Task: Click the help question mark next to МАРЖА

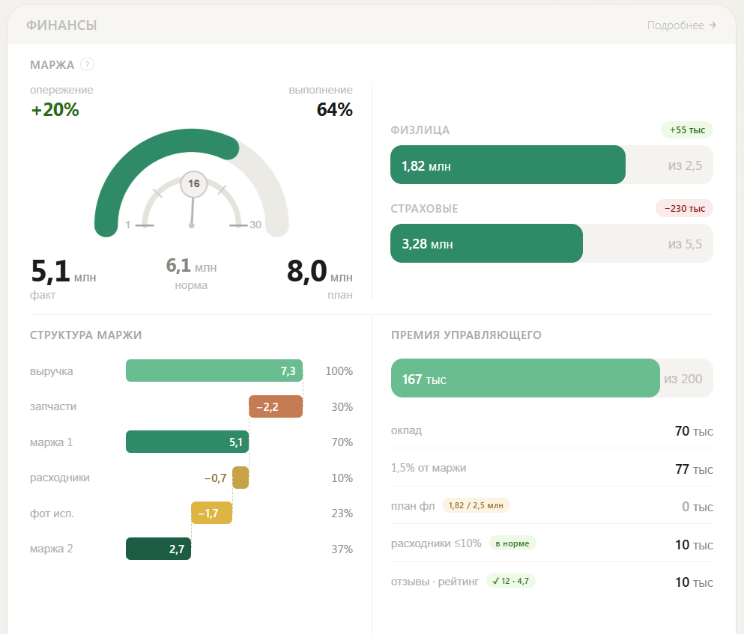Action: coord(88,64)
